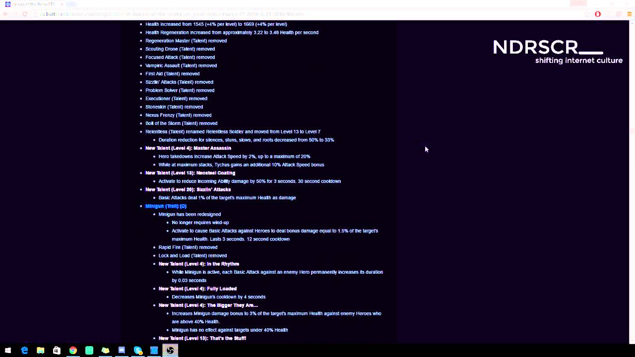Image resolution: width=635 pixels, height=357 pixels.
Task: Click 'New Talent (Level 13): Neosteel Coating'
Action: point(190,173)
